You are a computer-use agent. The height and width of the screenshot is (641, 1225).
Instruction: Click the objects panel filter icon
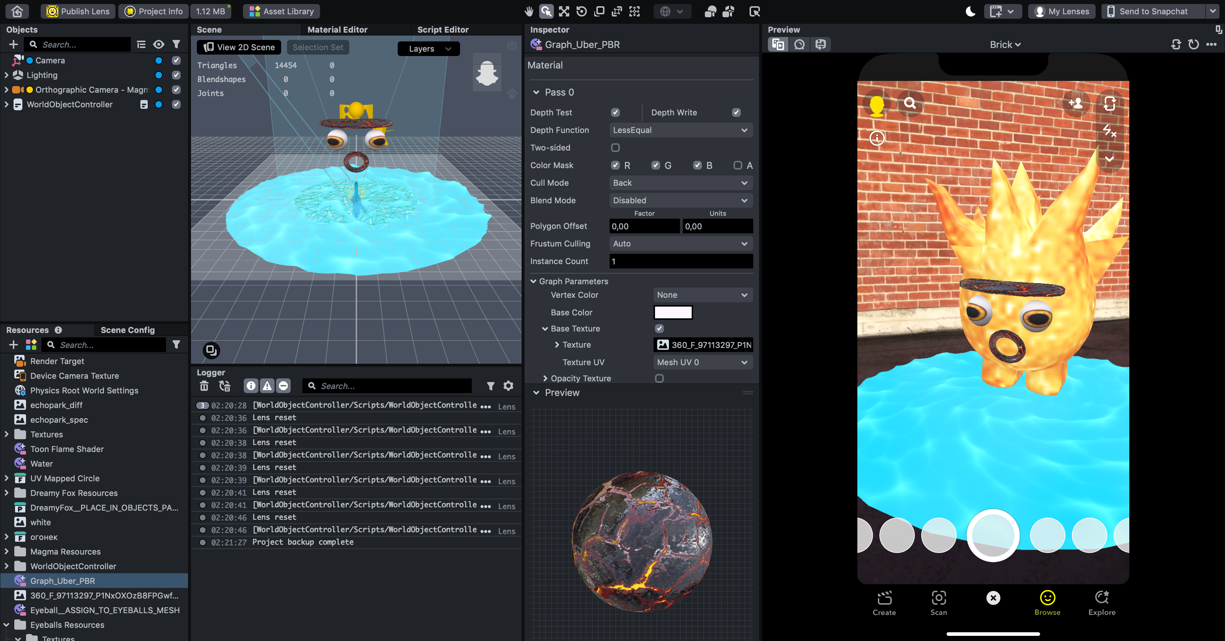176,44
